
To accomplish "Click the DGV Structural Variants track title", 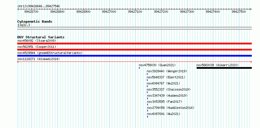I will coord(41,37).
